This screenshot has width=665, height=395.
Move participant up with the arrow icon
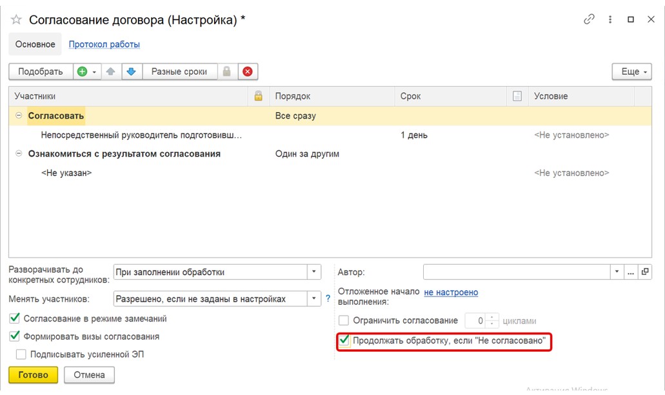(x=111, y=72)
